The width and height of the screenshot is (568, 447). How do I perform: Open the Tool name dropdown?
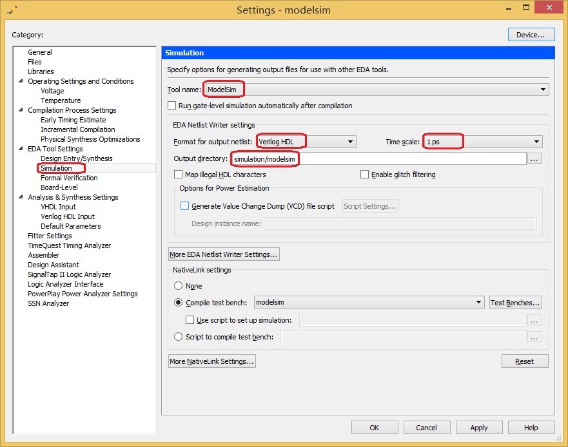(x=543, y=90)
